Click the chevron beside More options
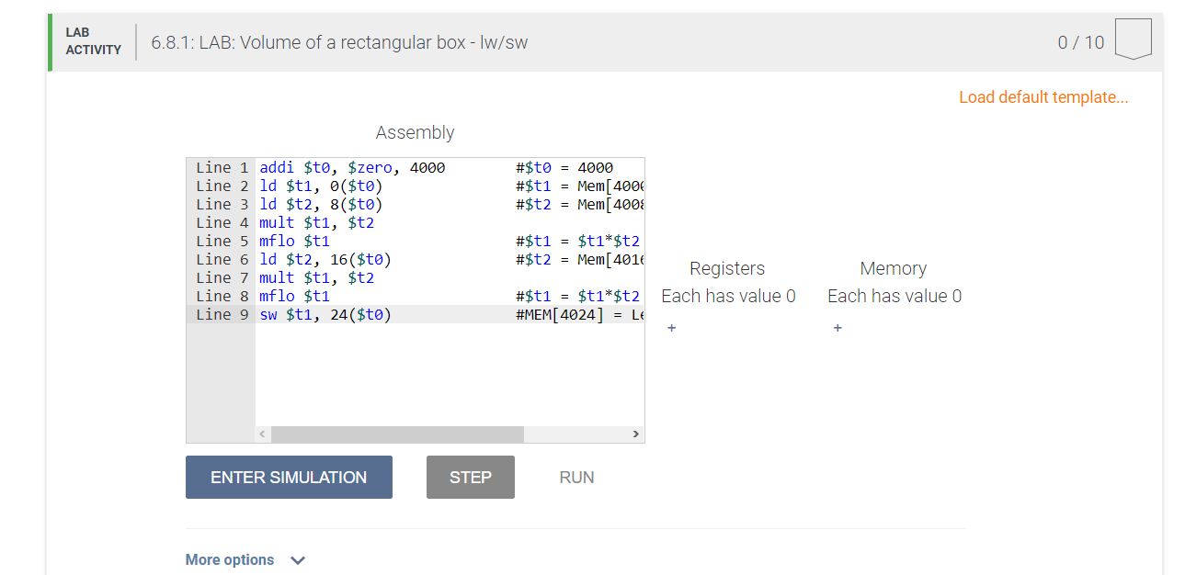Image resolution: width=1185 pixels, height=575 pixels. 296,559
